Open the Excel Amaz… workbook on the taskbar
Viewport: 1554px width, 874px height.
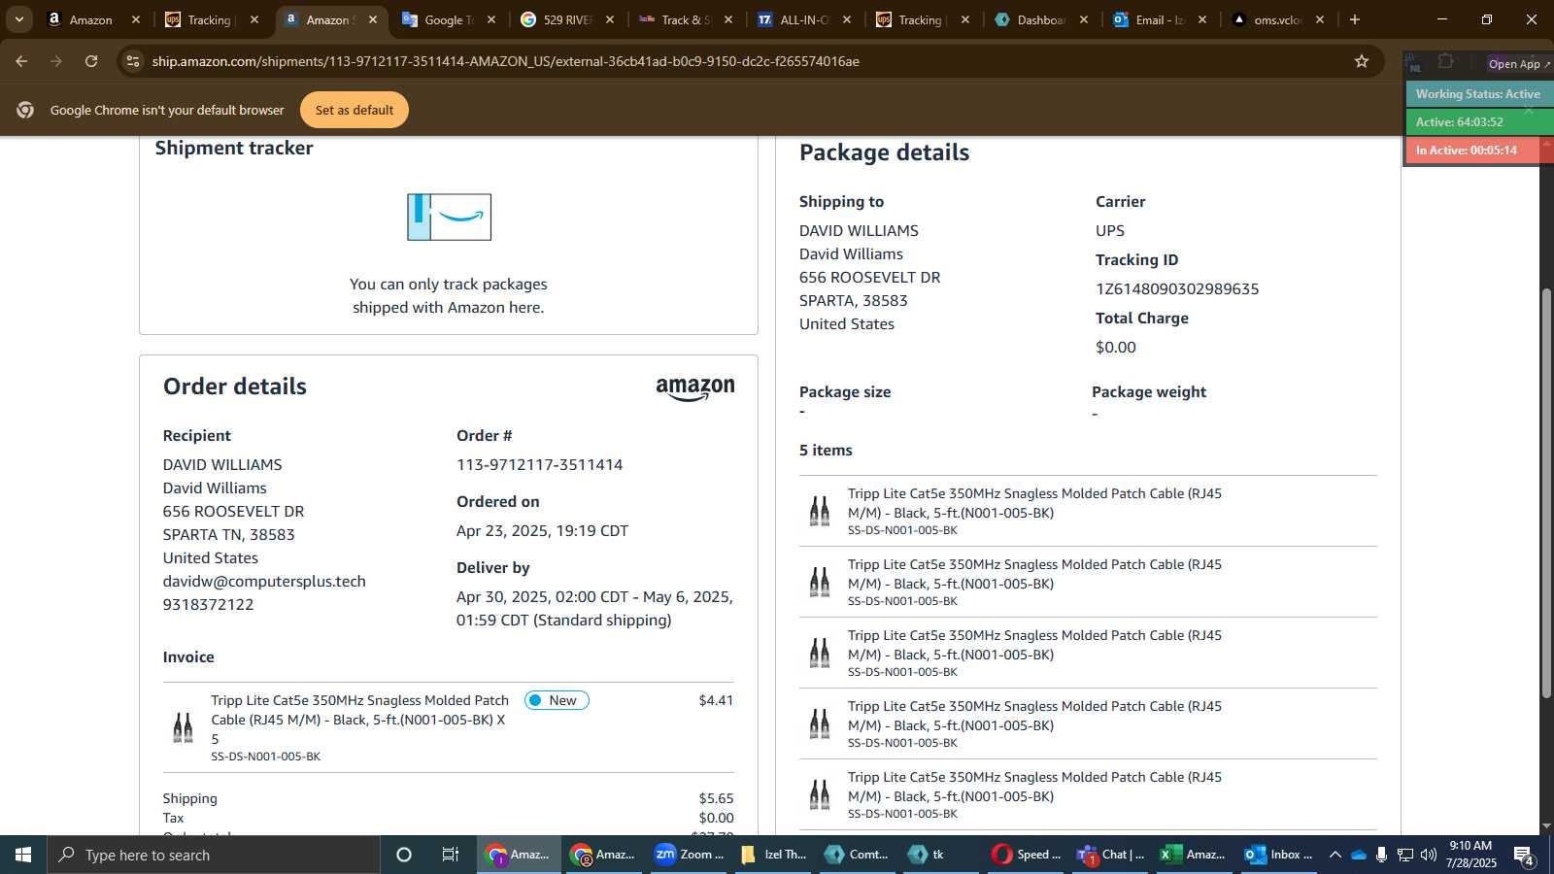[1194, 855]
